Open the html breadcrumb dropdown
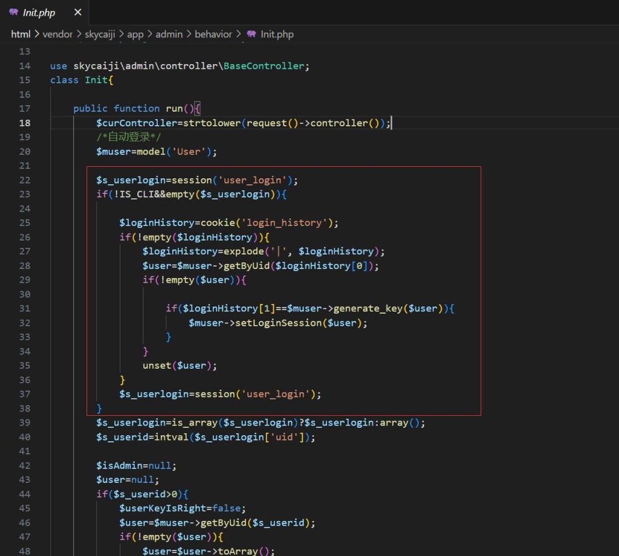Screen dimensions: 619x556 [x=21, y=34]
